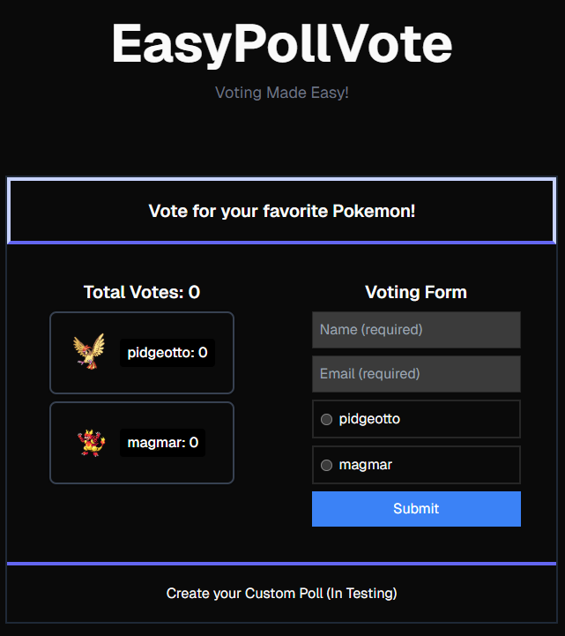565x636 pixels.
Task: Click the "Voting Form" heading
Action: tap(416, 292)
